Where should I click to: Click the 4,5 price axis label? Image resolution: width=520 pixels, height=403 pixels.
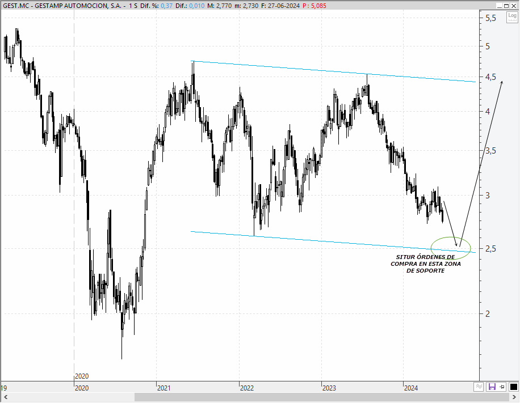pos(490,77)
